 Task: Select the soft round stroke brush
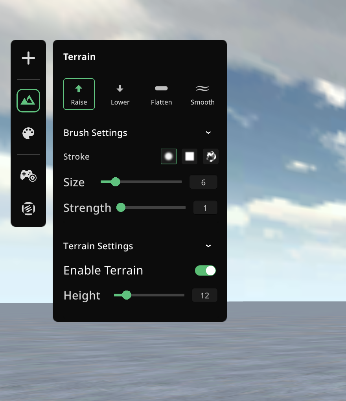coord(169,156)
